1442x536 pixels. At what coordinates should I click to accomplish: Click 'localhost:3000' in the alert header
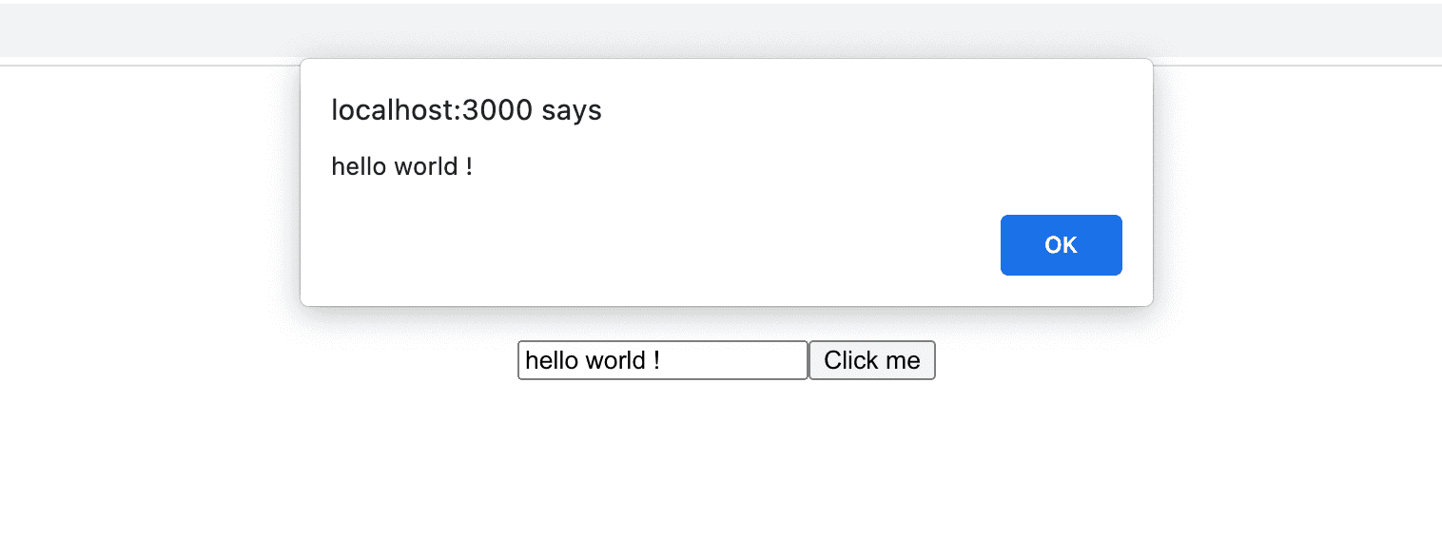coord(431,111)
